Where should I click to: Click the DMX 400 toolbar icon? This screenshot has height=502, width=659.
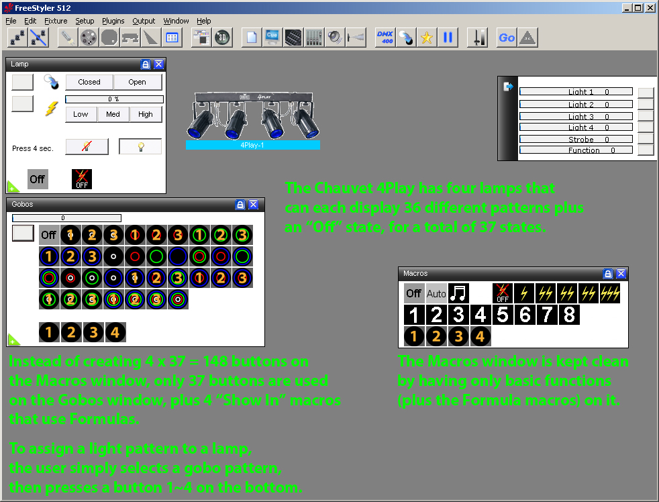tap(385, 38)
